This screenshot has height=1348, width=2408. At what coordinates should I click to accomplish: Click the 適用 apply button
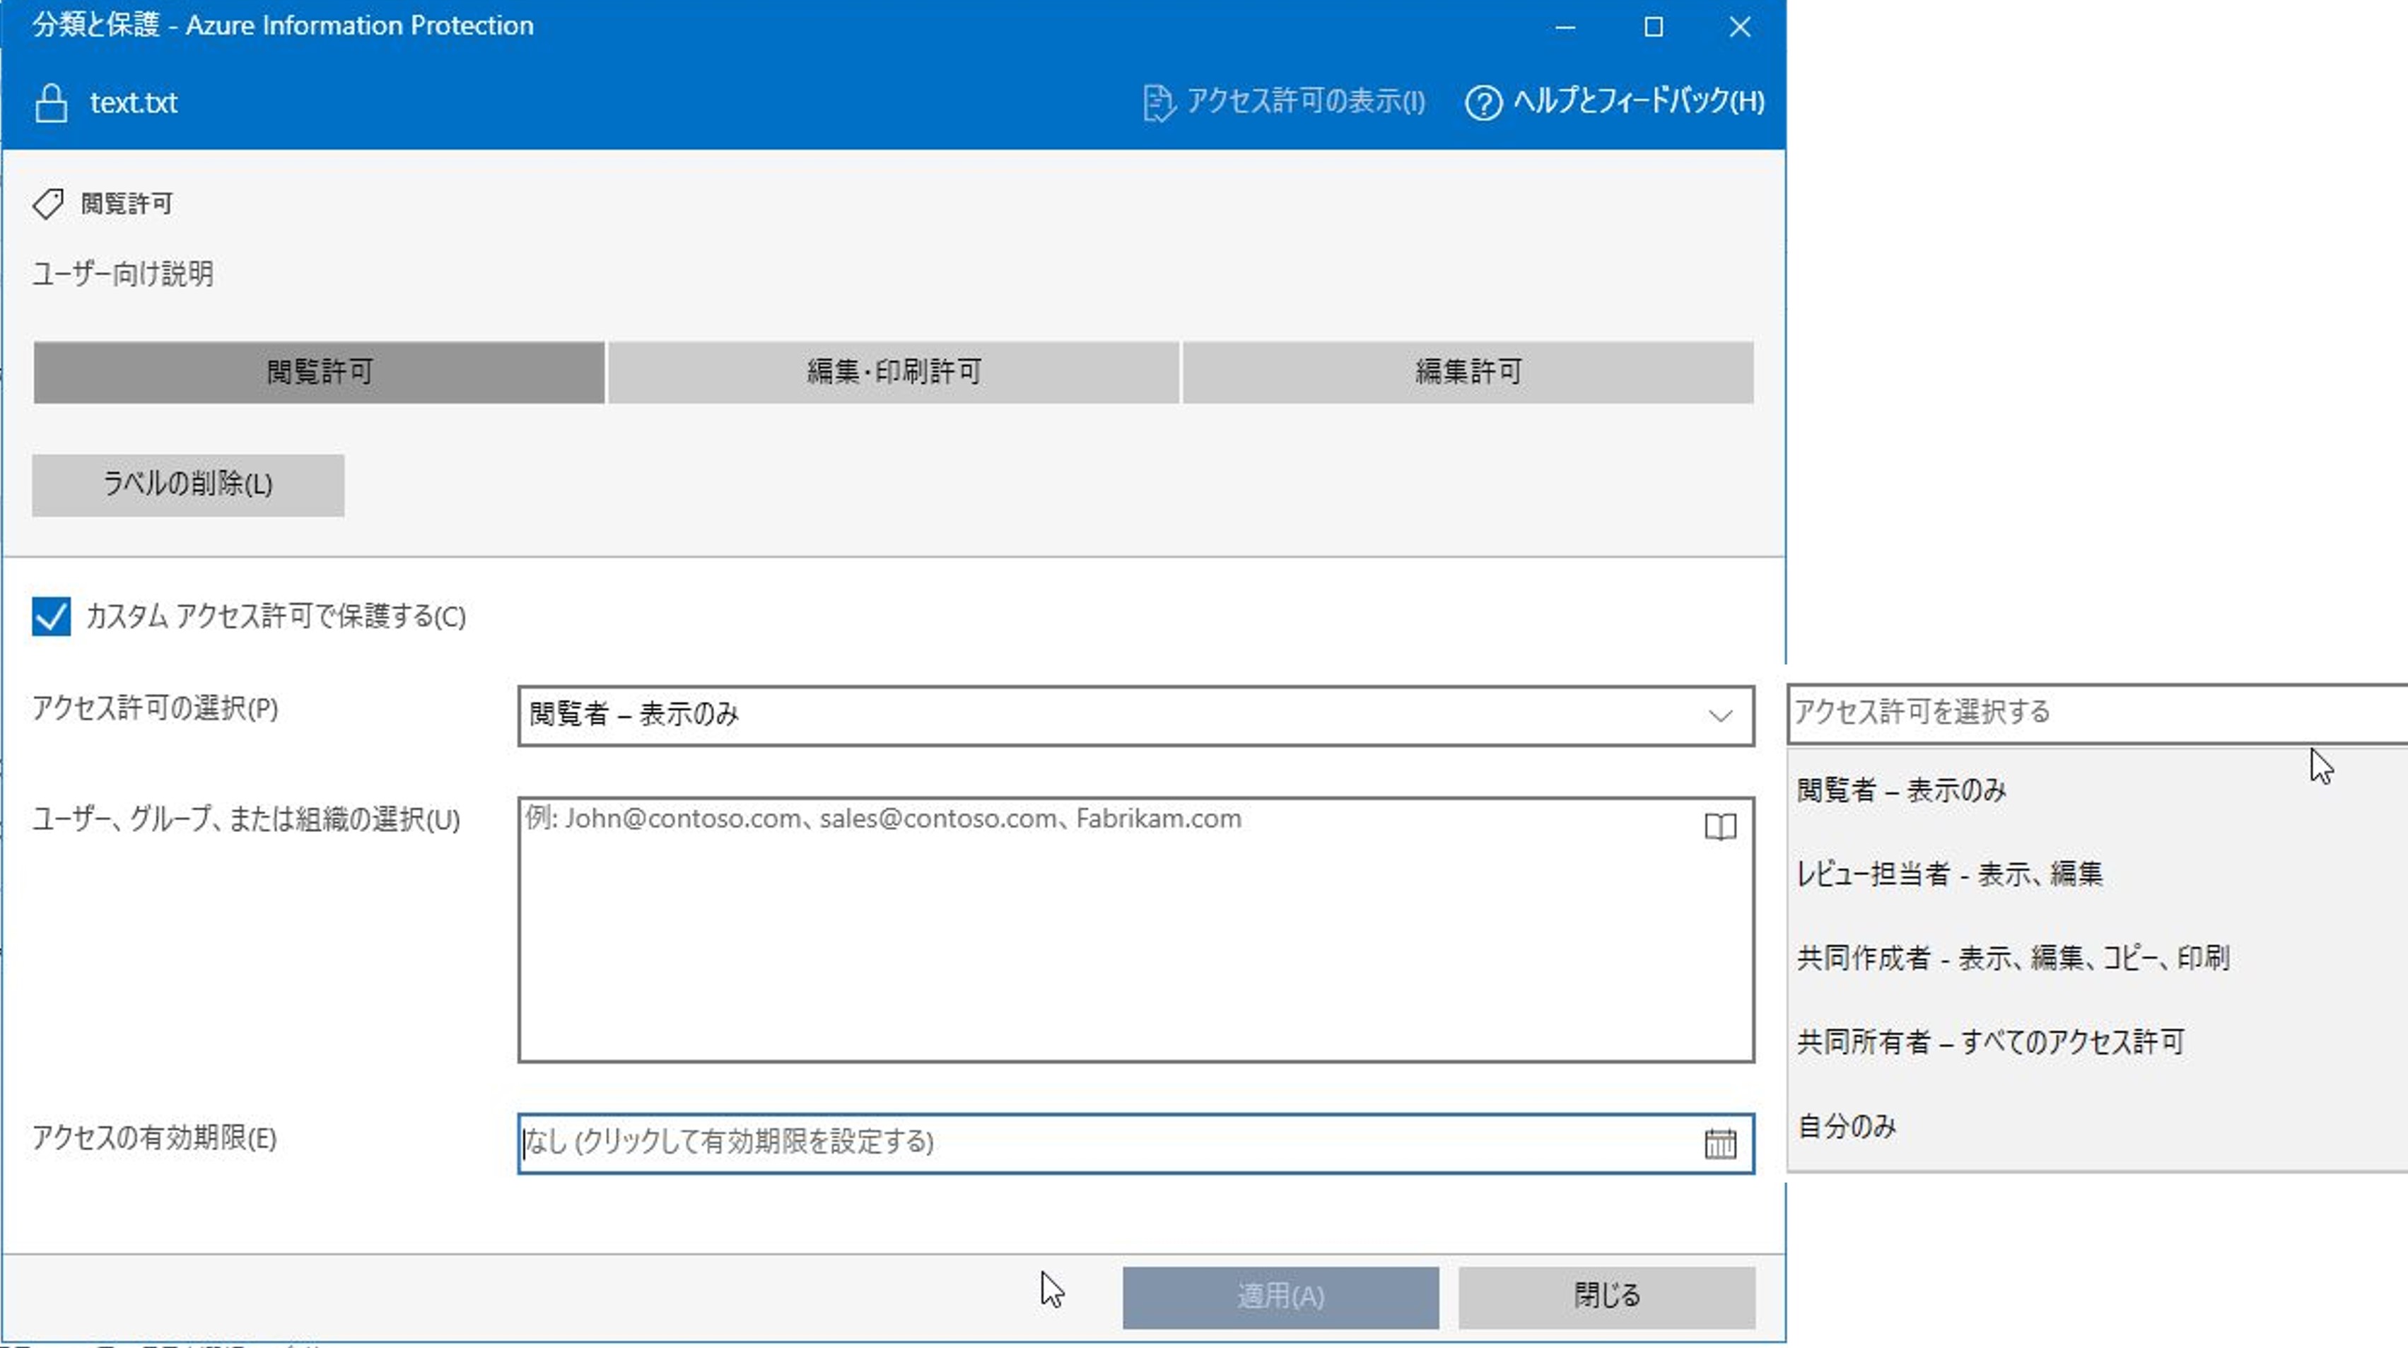pyautogui.click(x=1280, y=1298)
